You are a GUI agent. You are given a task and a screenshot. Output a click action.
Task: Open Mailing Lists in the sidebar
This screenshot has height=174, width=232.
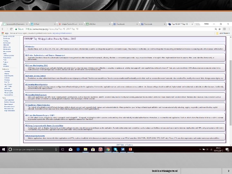tap(7, 47)
